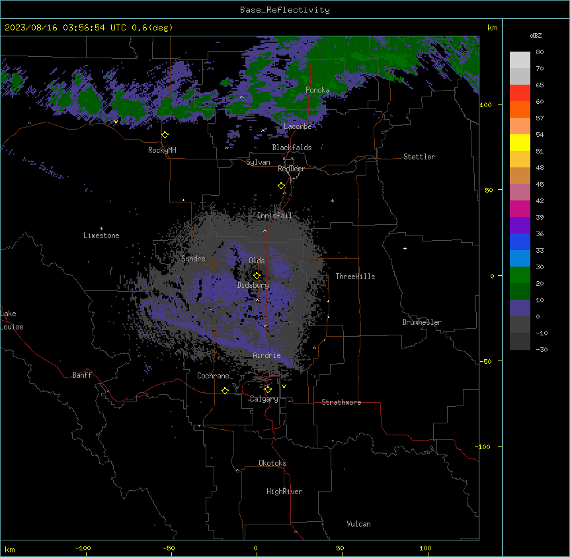Click the white asterisk east of Innisfail
This screenshot has width=570, height=557.
[332, 201]
